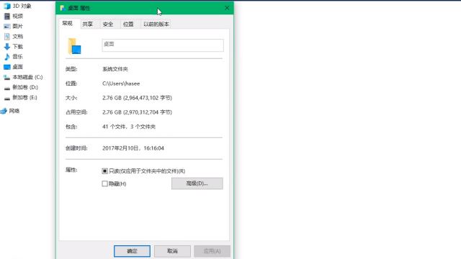Click the 应用(A) apply button
461x259 pixels.
point(212,251)
